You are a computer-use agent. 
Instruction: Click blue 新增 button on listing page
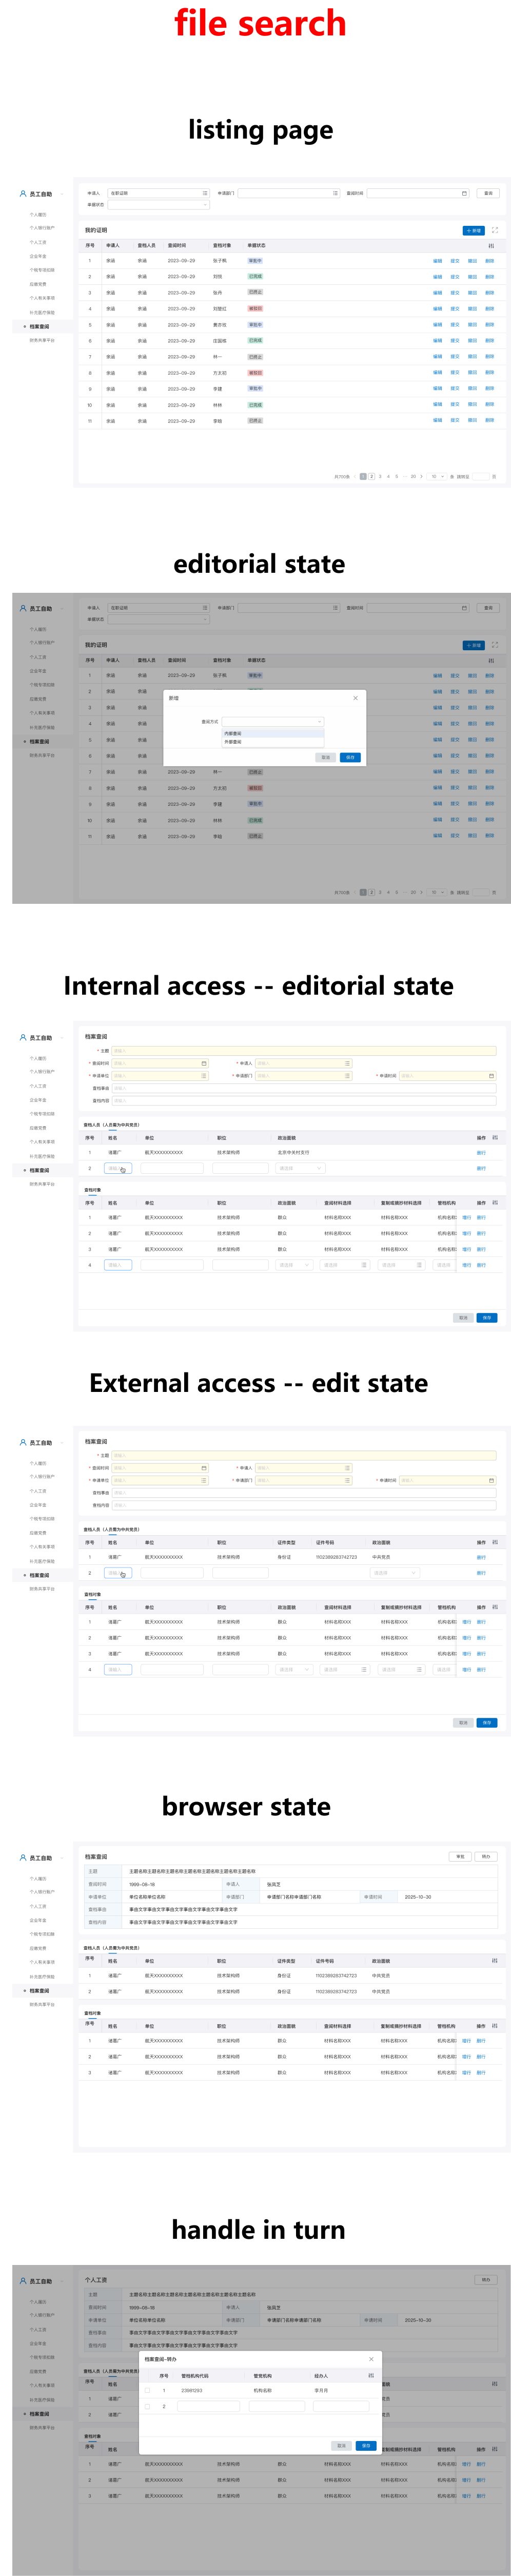474,230
